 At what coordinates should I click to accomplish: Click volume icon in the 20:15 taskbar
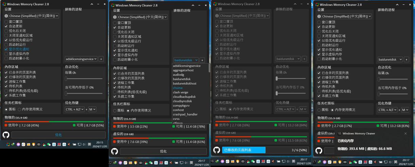pos(84,144)
